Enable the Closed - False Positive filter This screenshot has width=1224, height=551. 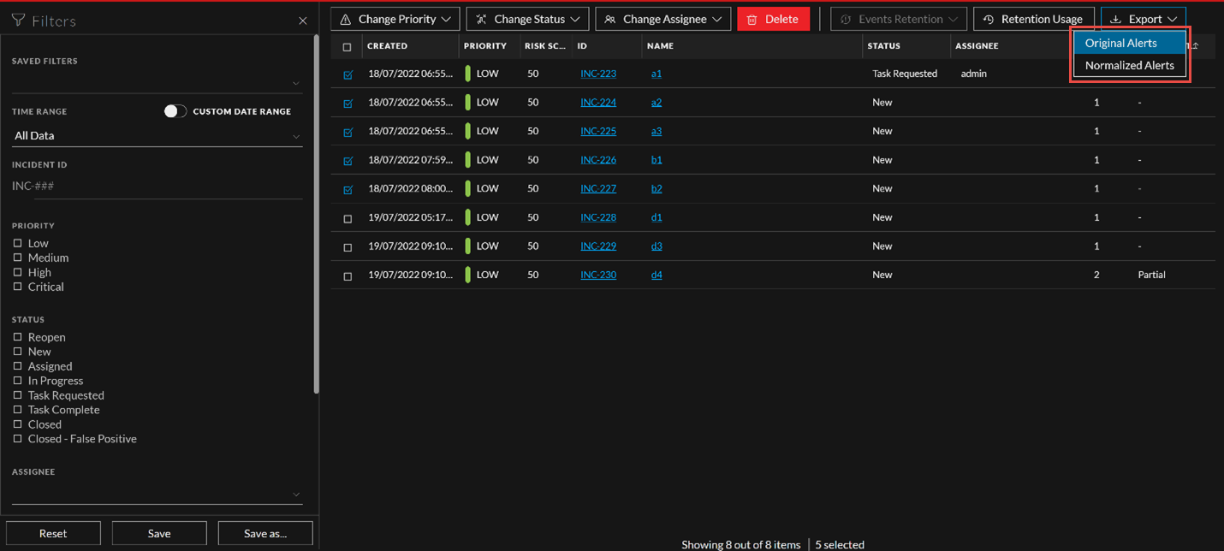pos(17,439)
